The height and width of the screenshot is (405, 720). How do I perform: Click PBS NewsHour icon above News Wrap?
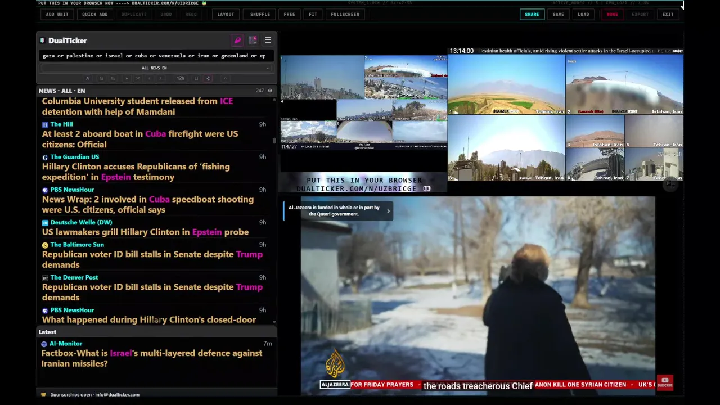click(45, 190)
